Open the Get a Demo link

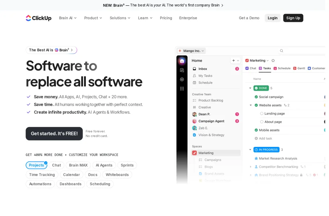click(249, 18)
